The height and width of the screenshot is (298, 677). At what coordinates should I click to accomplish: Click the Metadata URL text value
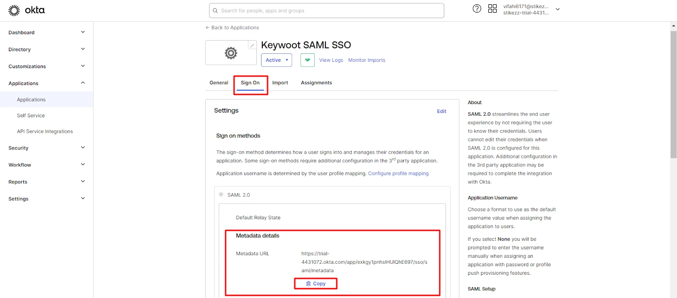click(364, 262)
